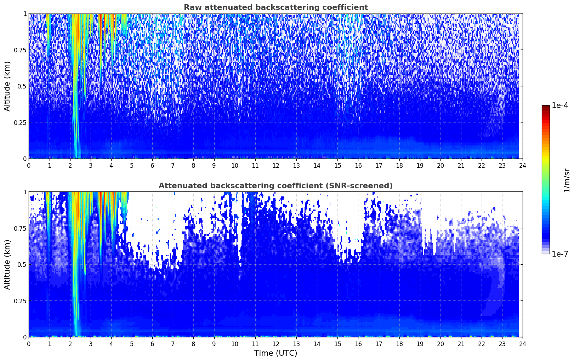Click the colorbar '1e-4' maximum label

(560, 105)
